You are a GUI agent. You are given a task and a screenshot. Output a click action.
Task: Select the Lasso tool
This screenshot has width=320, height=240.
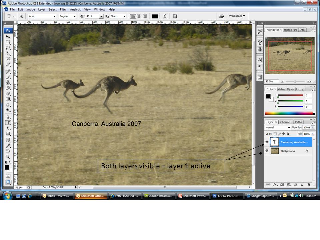[8, 48]
